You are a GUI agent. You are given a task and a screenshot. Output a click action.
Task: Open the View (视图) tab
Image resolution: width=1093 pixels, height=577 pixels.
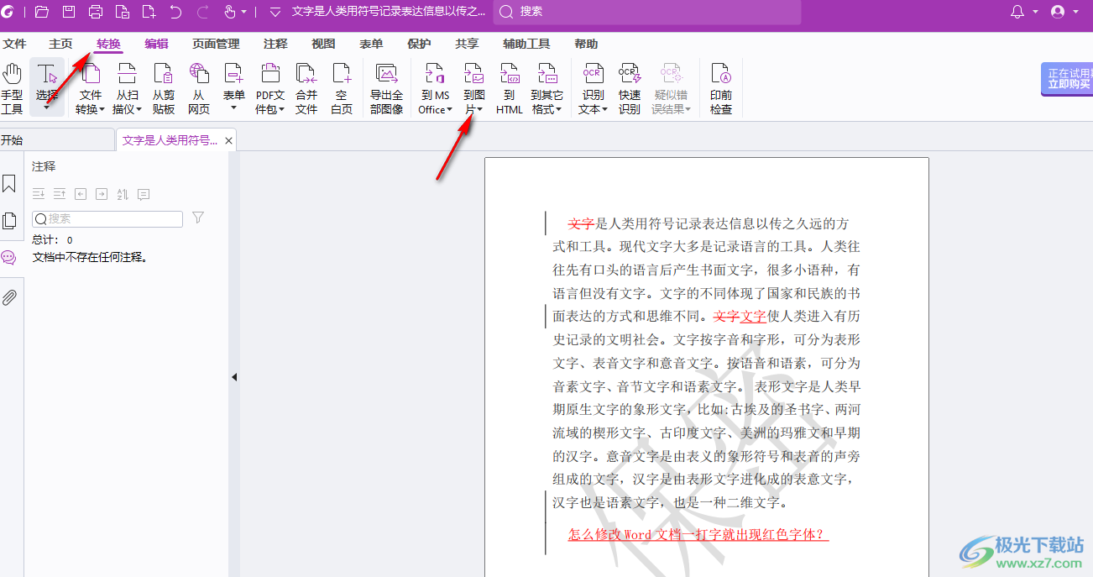(x=323, y=44)
